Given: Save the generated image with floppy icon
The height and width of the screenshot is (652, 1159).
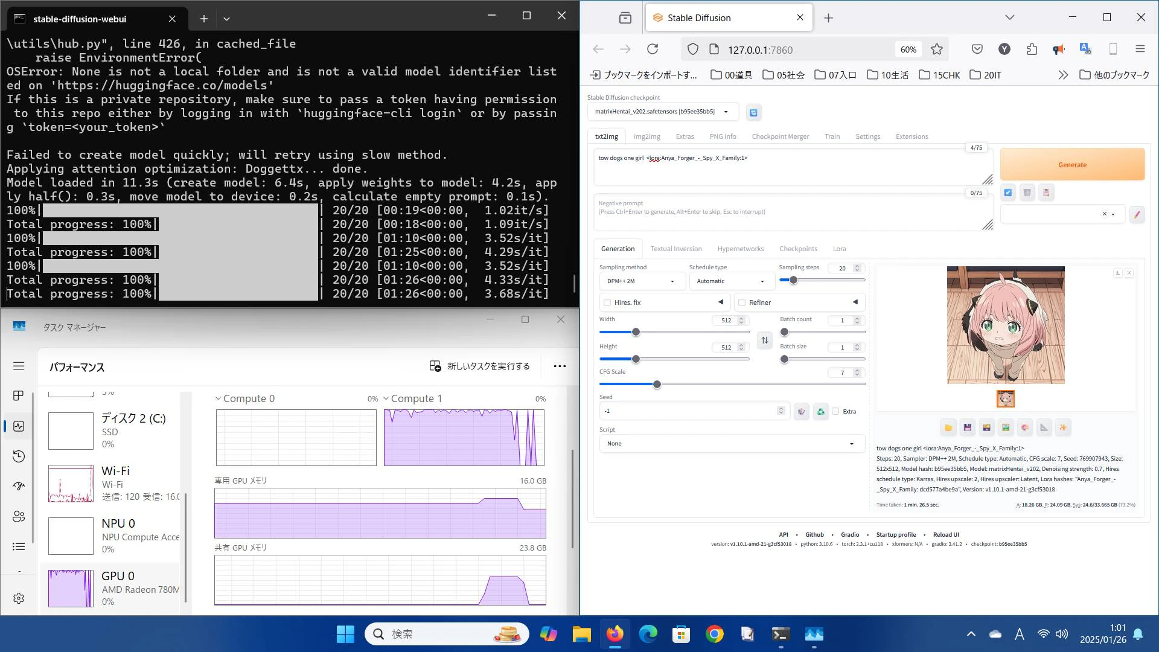Looking at the screenshot, I should (x=968, y=427).
